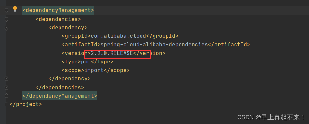Click the closing </type> tag
Viewport: 309px width, 124px height.
(x=102, y=62)
